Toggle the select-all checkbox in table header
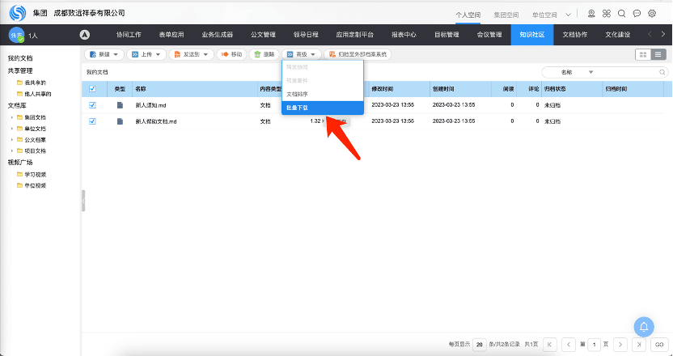The height and width of the screenshot is (356, 673). click(92, 89)
